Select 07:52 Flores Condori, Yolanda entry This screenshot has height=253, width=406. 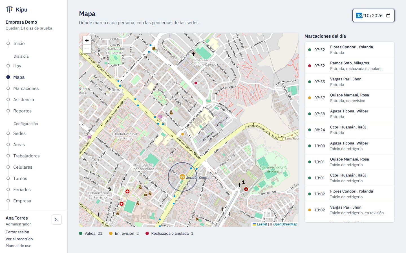click(x=350, y=50)
